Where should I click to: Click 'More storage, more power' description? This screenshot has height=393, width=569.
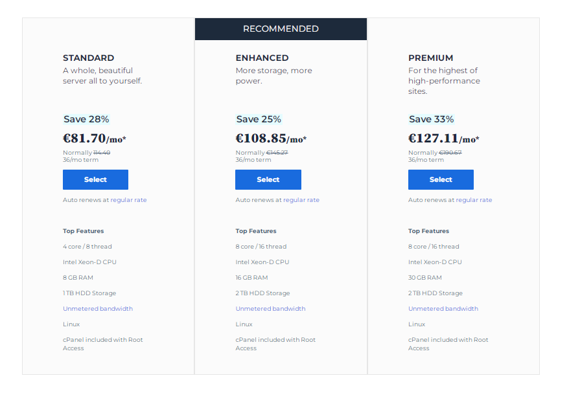pos(274,76)
